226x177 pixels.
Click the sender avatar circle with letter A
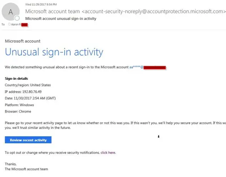10,12
